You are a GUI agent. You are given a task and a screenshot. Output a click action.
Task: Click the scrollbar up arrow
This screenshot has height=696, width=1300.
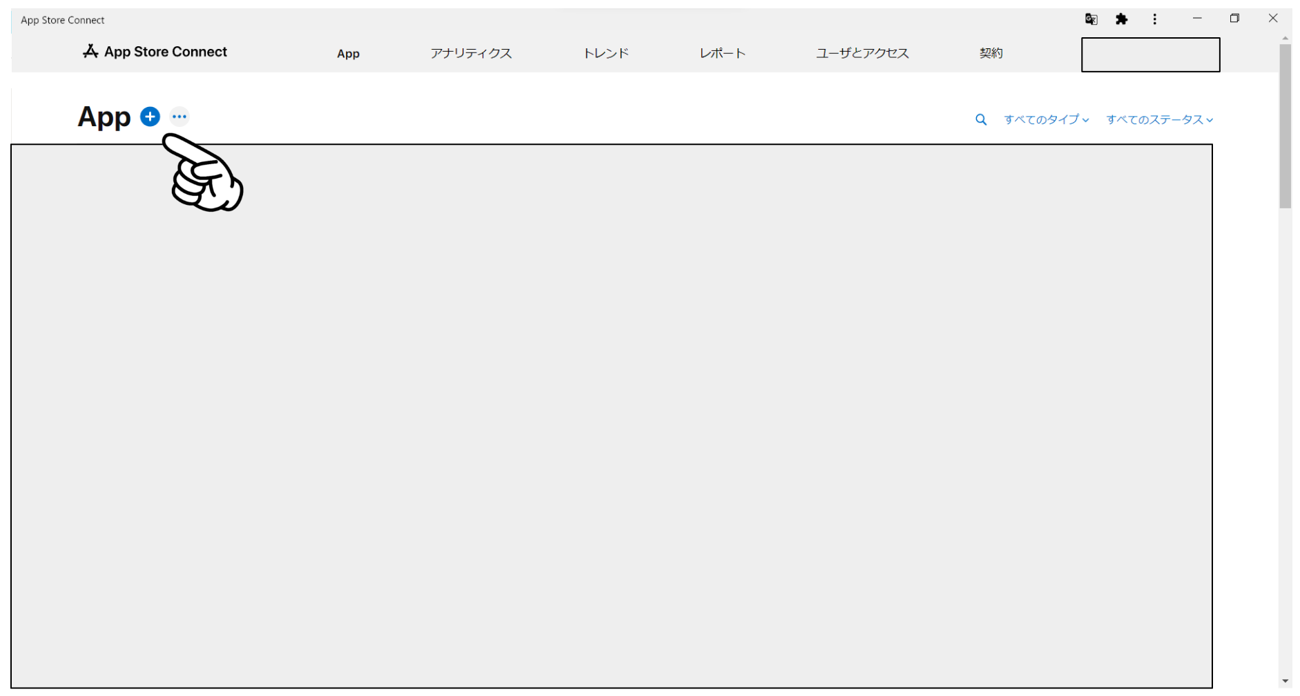click(x=1285, y=39)
